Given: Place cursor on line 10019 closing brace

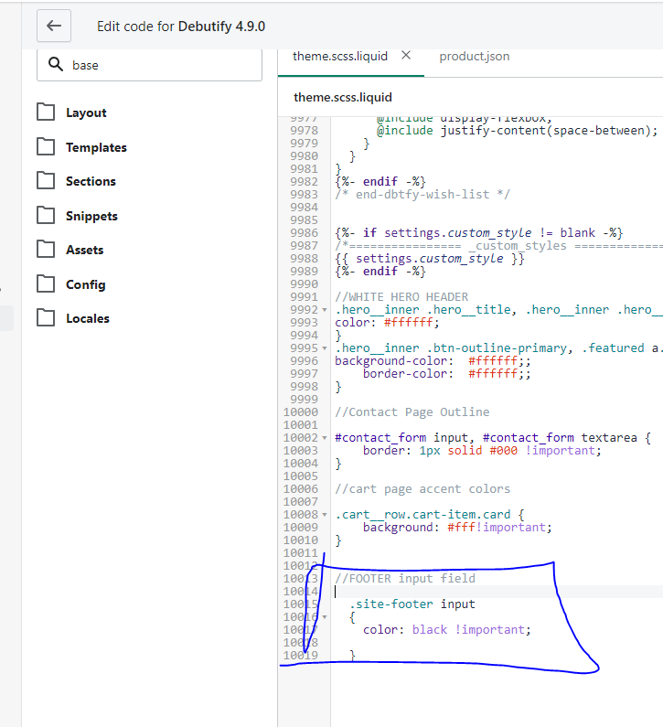Looking at the screenshot, I should tap(352, 656).
